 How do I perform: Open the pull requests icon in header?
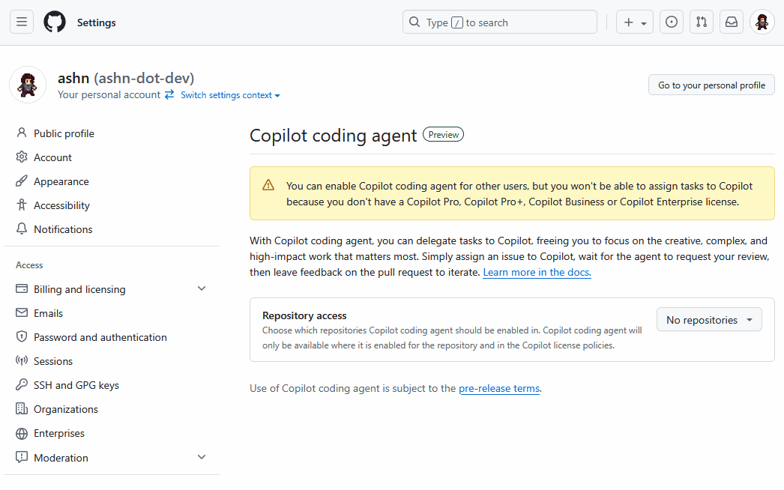pos(702,22)
